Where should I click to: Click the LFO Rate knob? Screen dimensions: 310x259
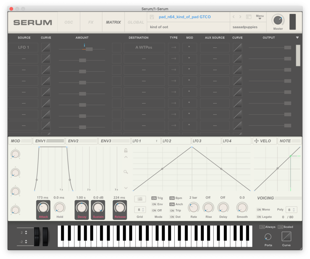point(194,207)
